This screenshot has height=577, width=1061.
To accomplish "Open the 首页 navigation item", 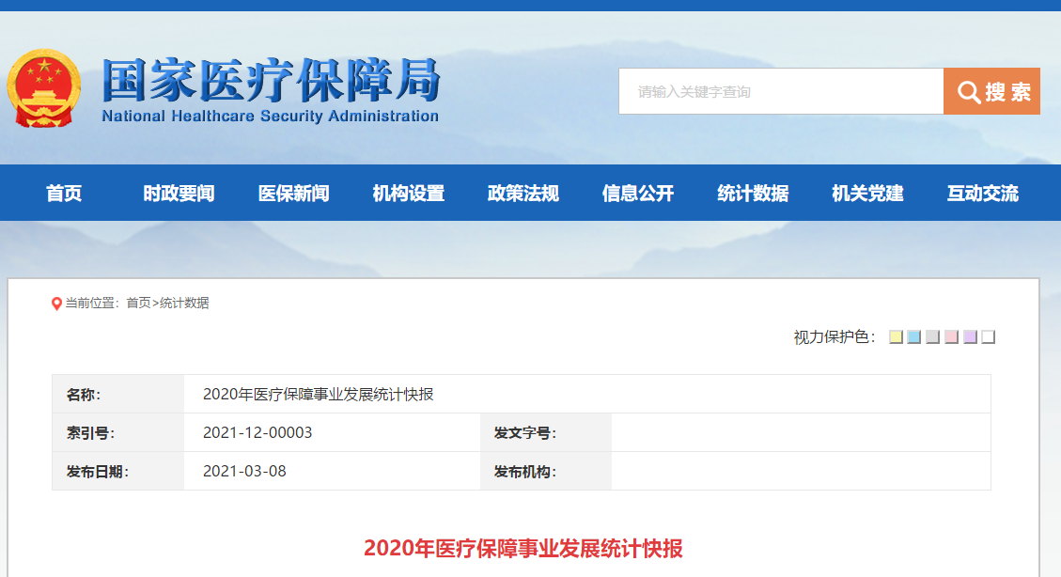I will (x=64, y=194).
